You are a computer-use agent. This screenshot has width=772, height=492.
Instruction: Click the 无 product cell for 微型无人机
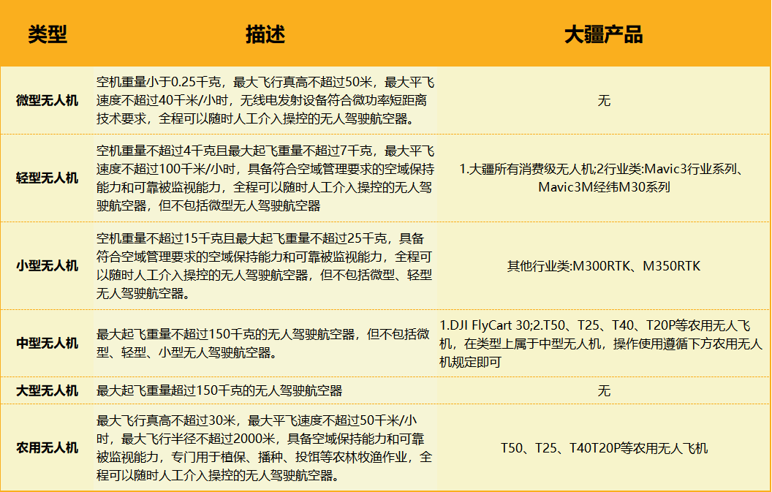click(603, 100)
